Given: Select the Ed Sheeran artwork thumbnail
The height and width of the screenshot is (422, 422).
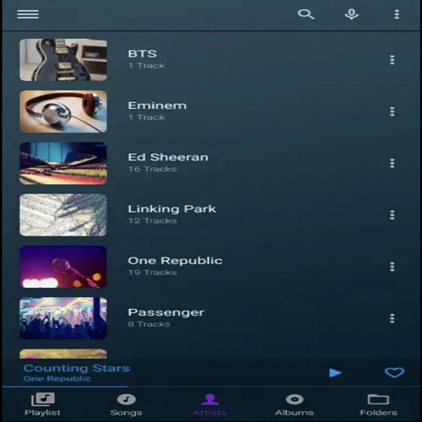Looking at the screenshot, I should [63, 163].
